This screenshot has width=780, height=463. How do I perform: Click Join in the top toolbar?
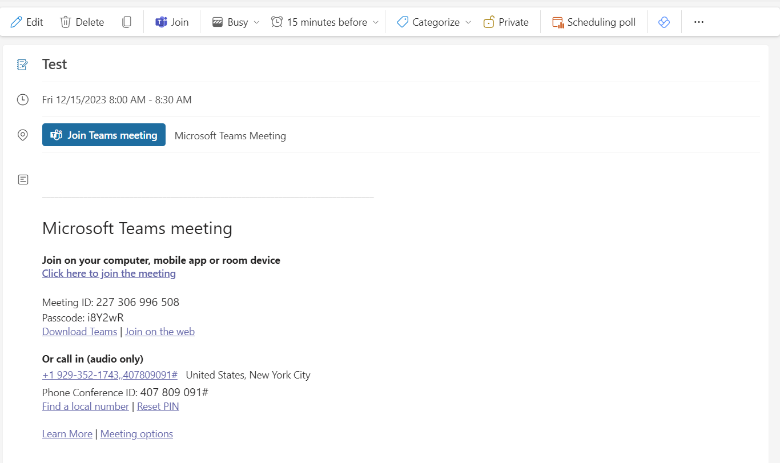(x=172, y=22)
